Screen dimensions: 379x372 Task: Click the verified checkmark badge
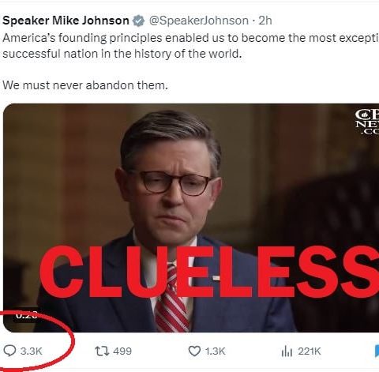point(138,21)
